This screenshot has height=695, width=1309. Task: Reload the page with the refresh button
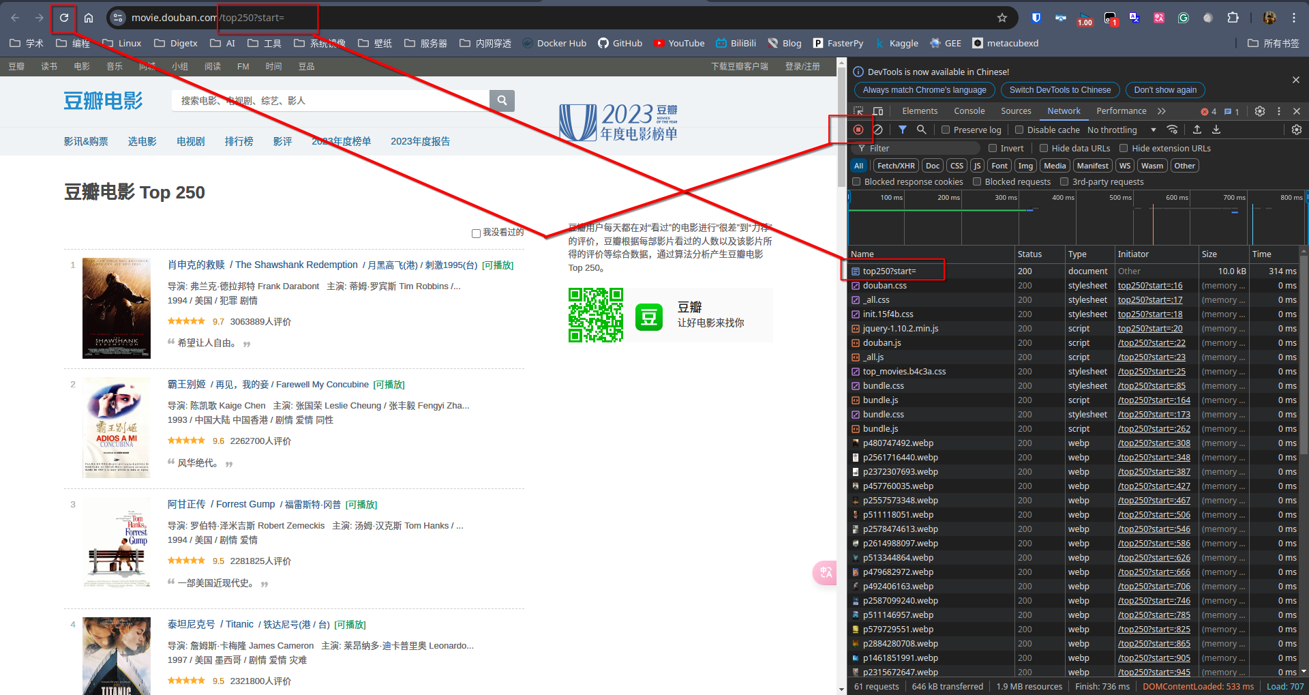pyautogui.click(x=64, y=18)
